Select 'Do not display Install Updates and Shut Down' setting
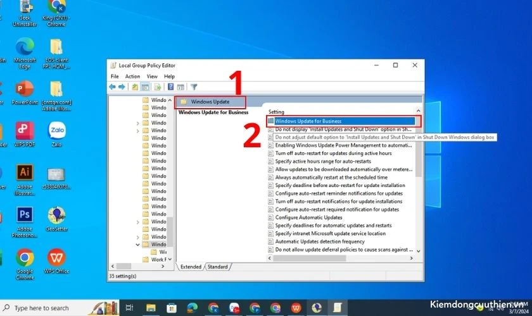The width and height of the screenshot is (532, 316). [340, 130]
